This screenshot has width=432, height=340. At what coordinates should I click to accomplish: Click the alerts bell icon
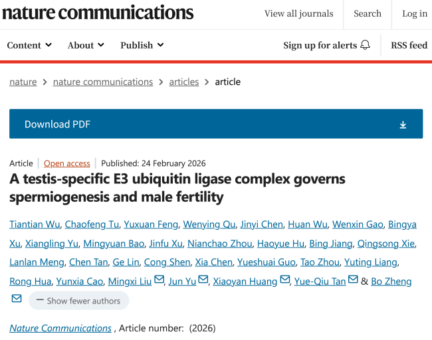coord(365,45)
